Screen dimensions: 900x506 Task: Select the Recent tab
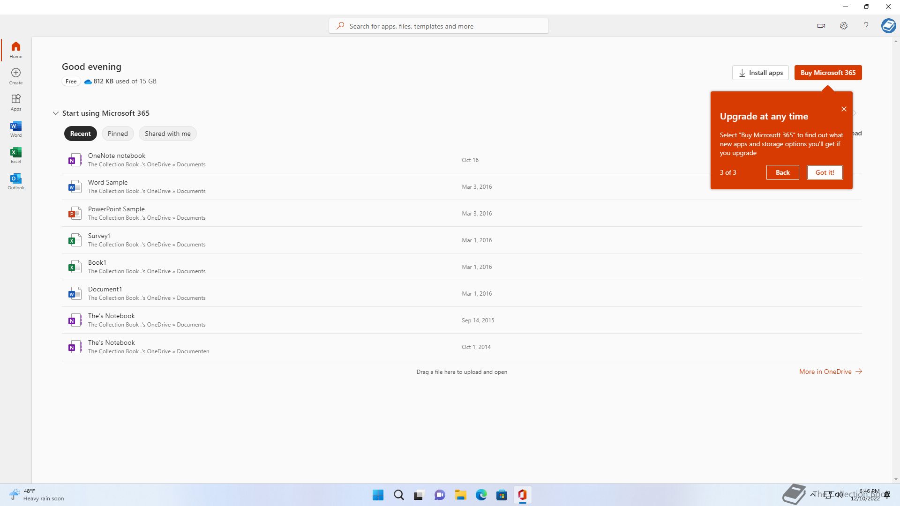(81, 134)
